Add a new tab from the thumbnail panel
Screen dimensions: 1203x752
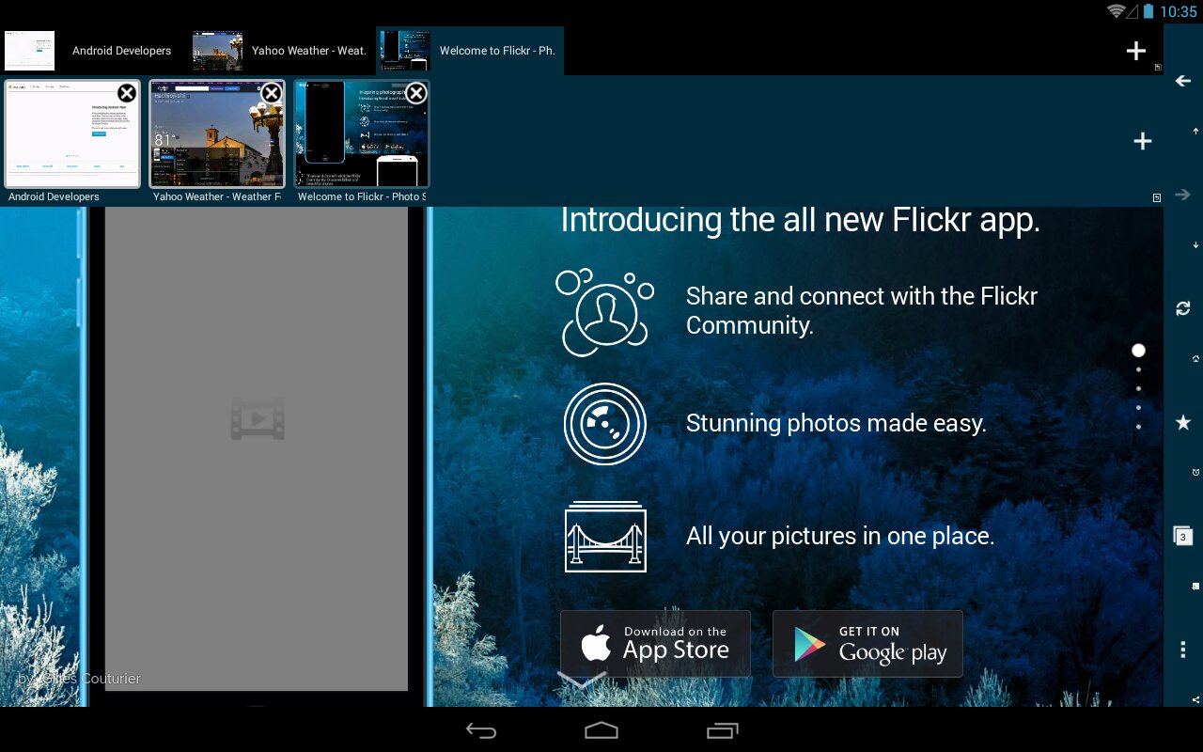pyautogui.click(x=1143, y=141)
